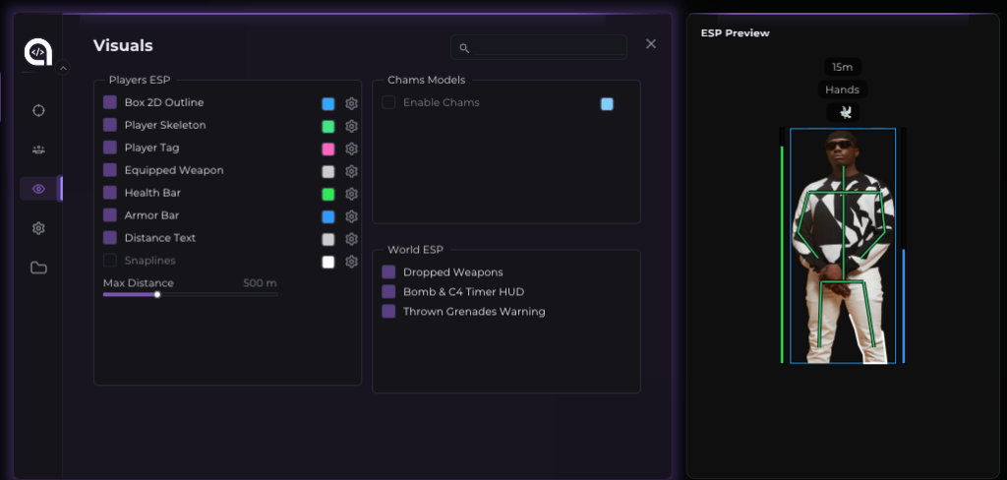Open Snaplines gear settings
This screenshot has width=1007, height=480.
351,262
